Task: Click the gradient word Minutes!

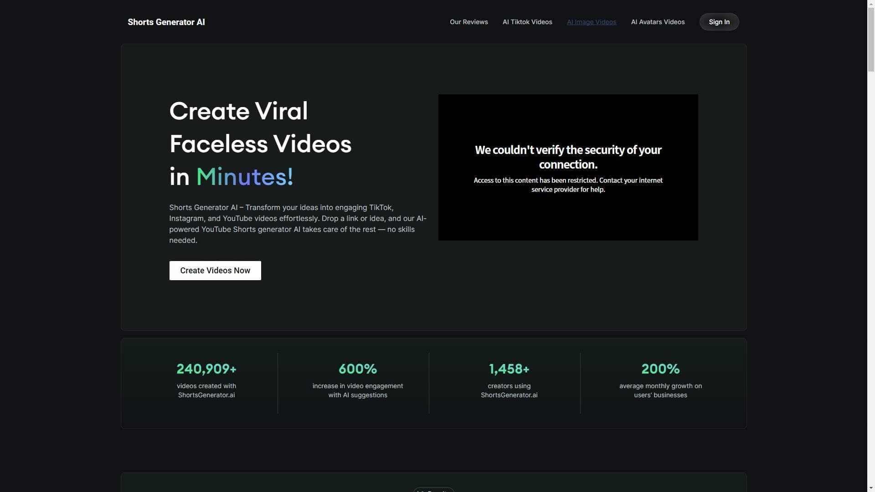Action: pos(245,177)
